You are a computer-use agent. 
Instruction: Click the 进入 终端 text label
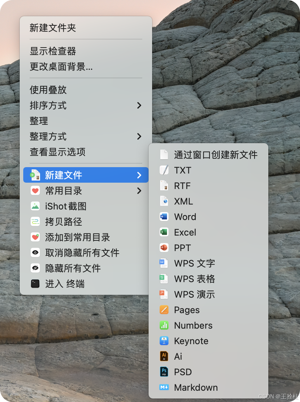[65, 284]
